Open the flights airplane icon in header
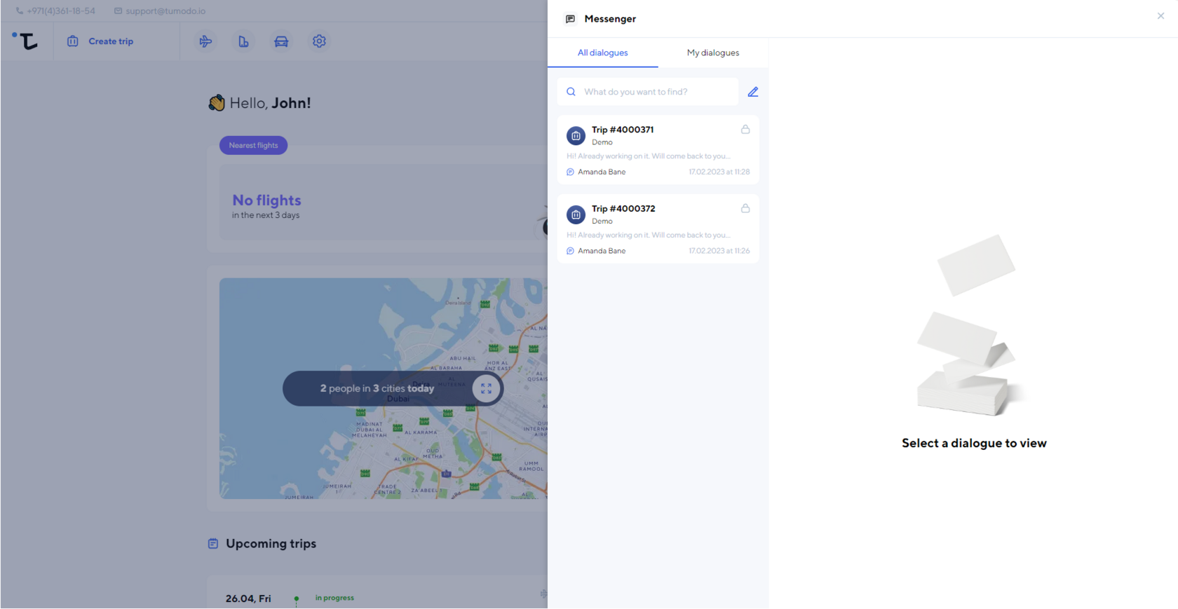The height and width of the screenshot is (609, 1178). pos(205,41)
